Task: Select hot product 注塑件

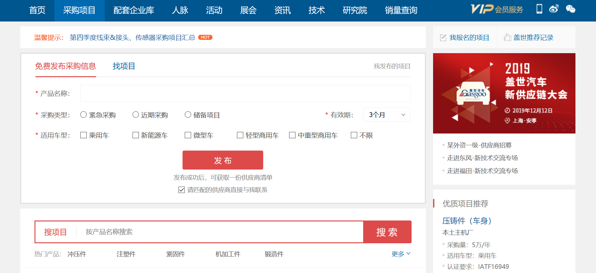Action: click(126, 254)
